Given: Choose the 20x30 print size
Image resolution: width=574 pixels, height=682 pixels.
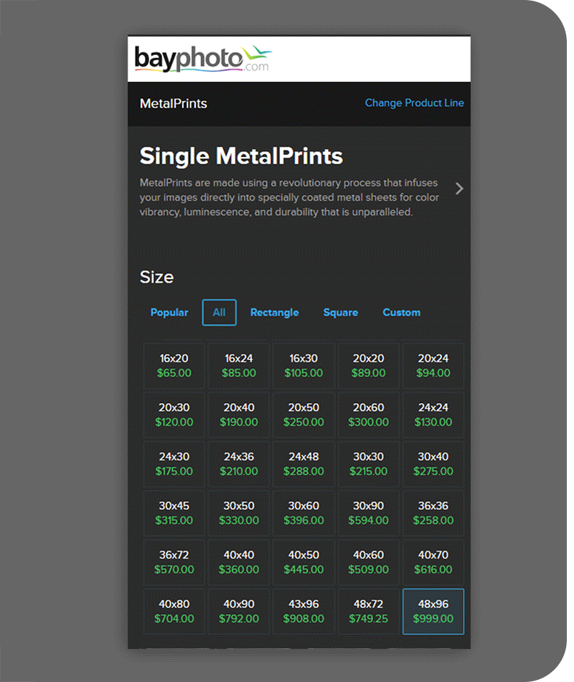Looking at the screenshot, I should pos(174,415).
